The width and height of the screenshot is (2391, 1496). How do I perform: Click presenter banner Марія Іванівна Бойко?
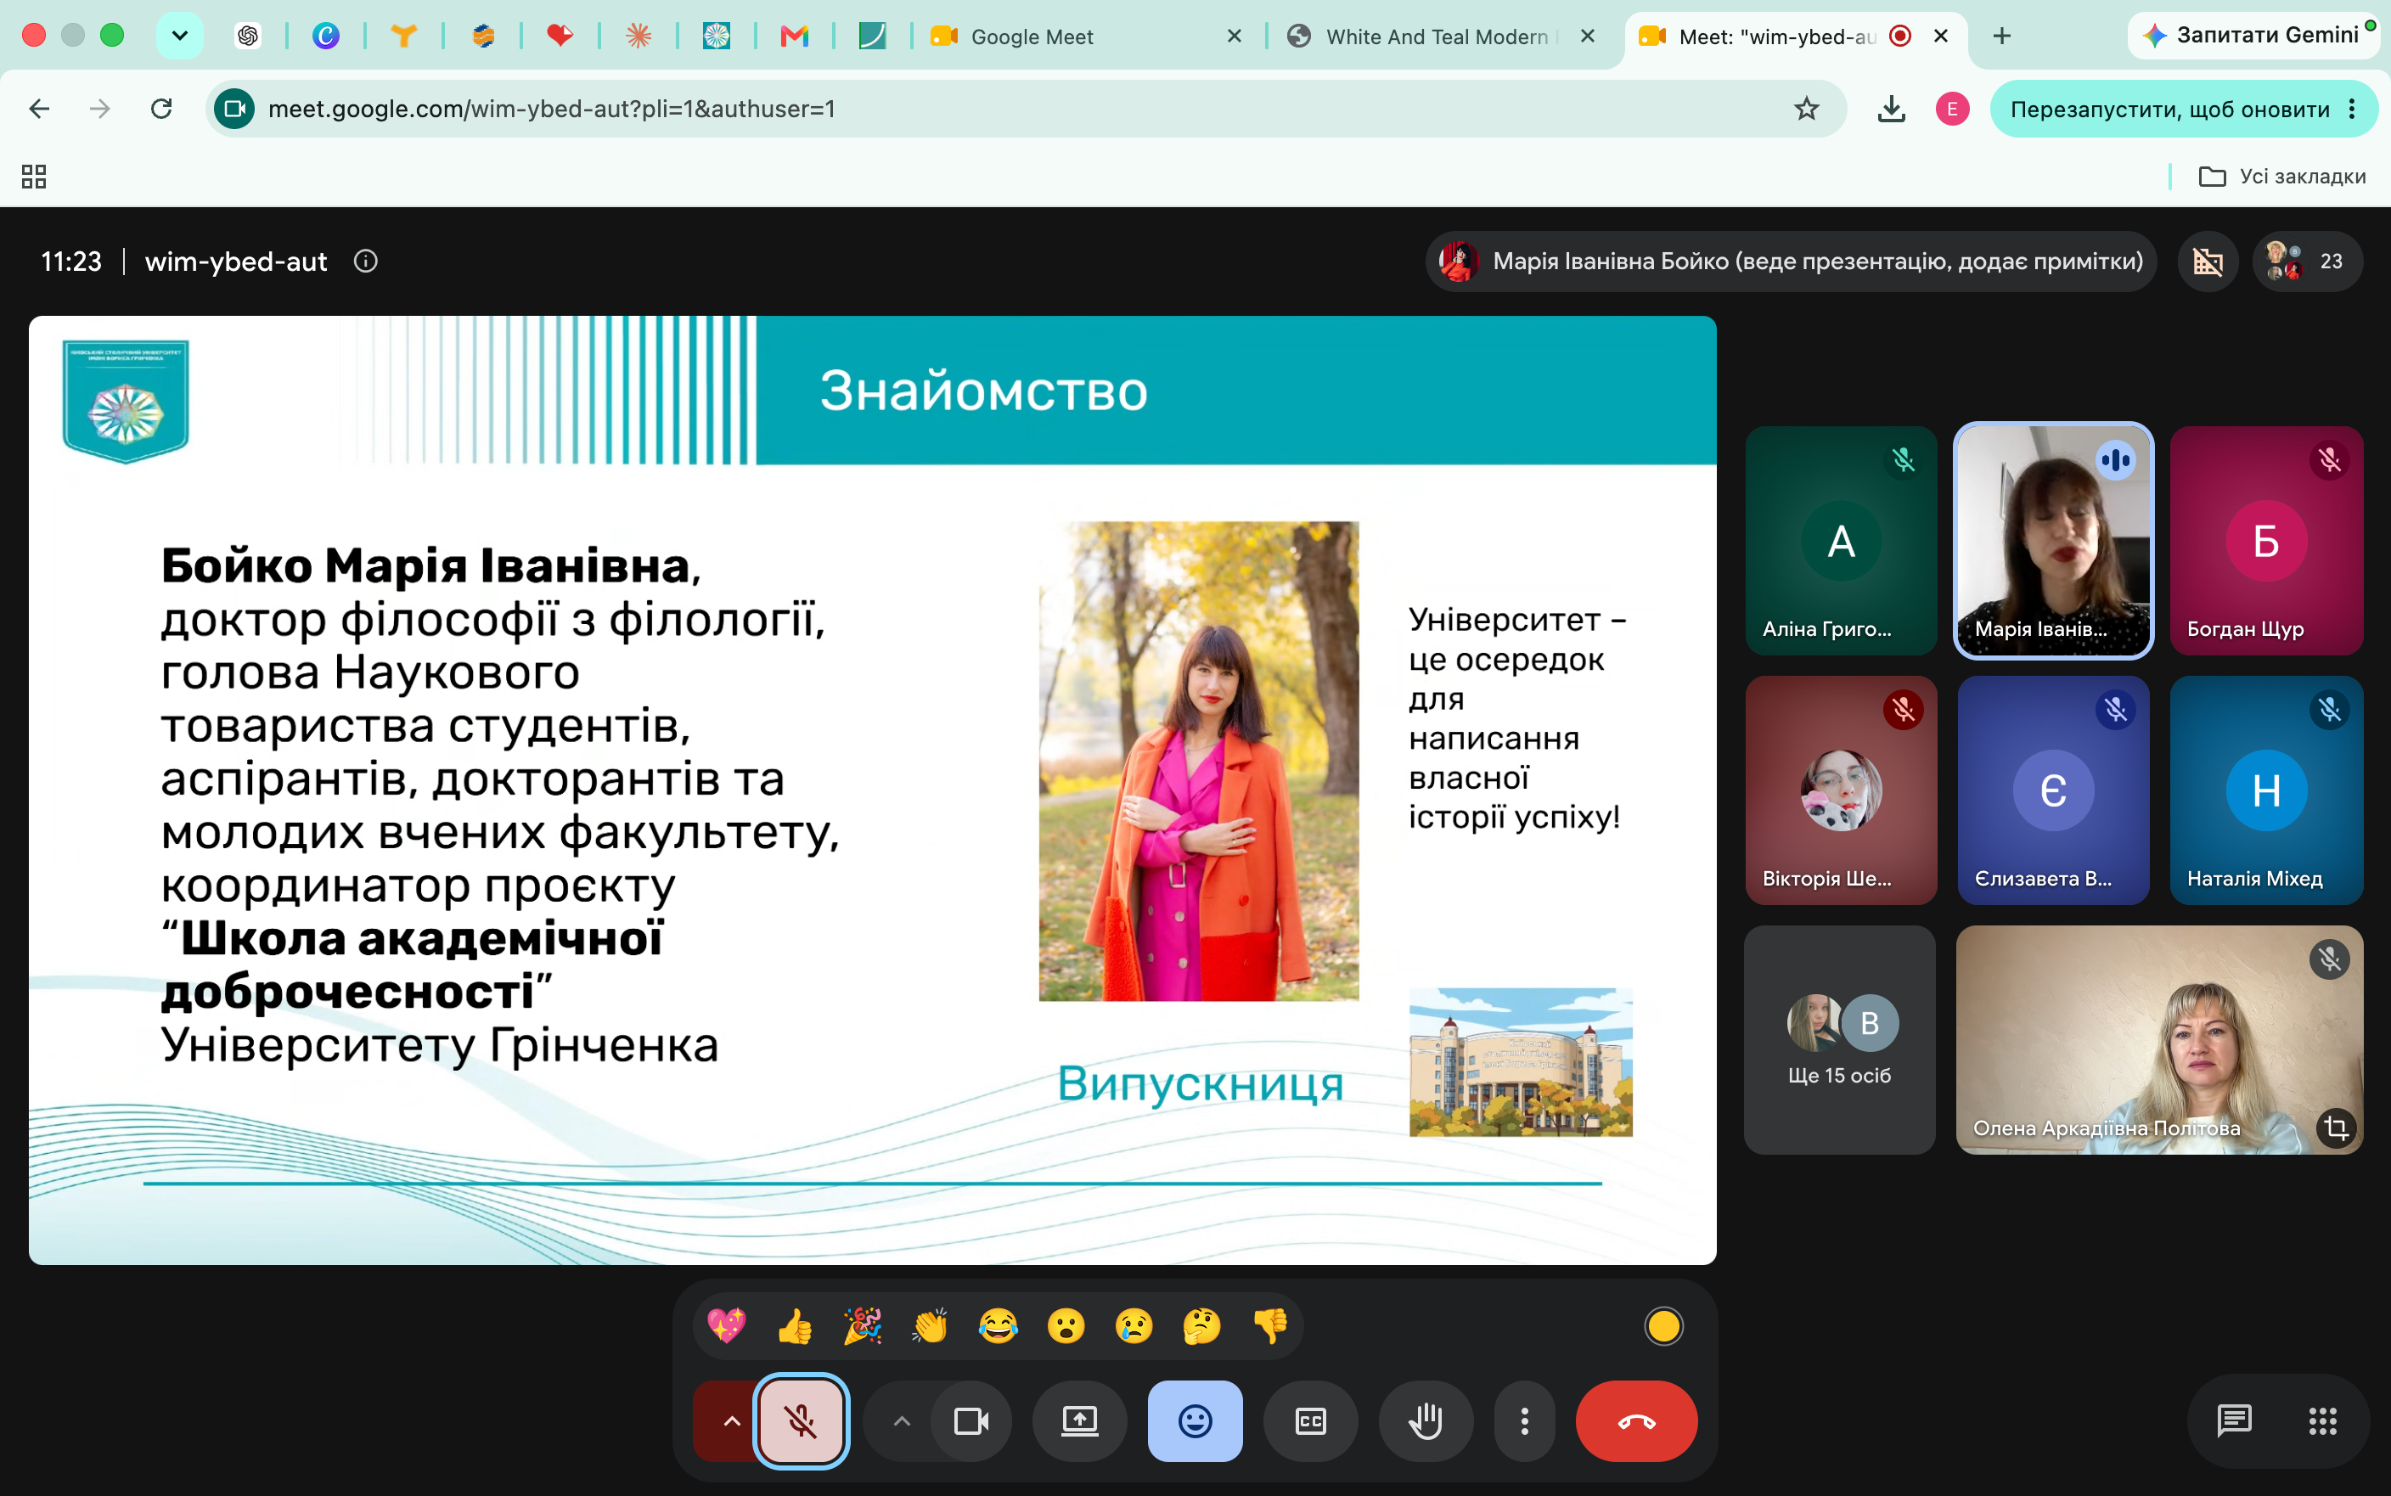1791,262
